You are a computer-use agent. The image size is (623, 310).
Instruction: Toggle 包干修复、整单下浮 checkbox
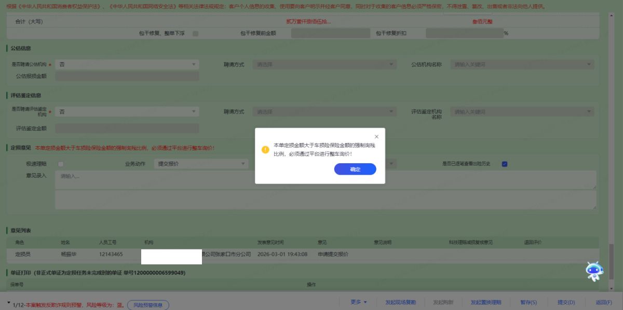click(195, 33)
